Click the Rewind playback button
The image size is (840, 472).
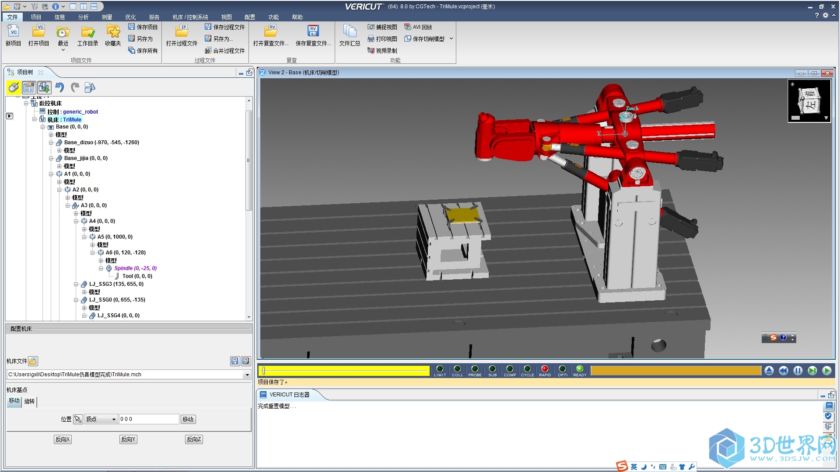783,371
